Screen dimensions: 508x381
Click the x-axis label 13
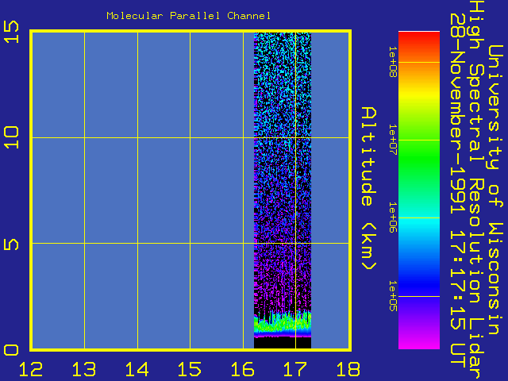84,369
